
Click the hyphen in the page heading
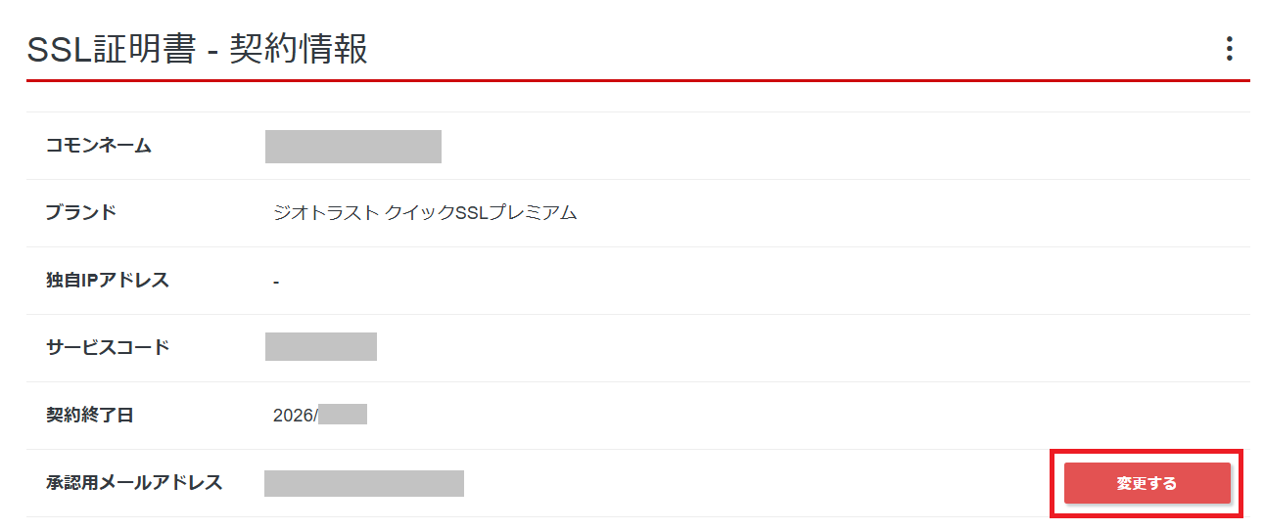(211, 51)
